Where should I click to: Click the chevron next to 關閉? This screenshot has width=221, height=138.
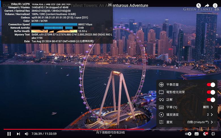coord(212,107)
